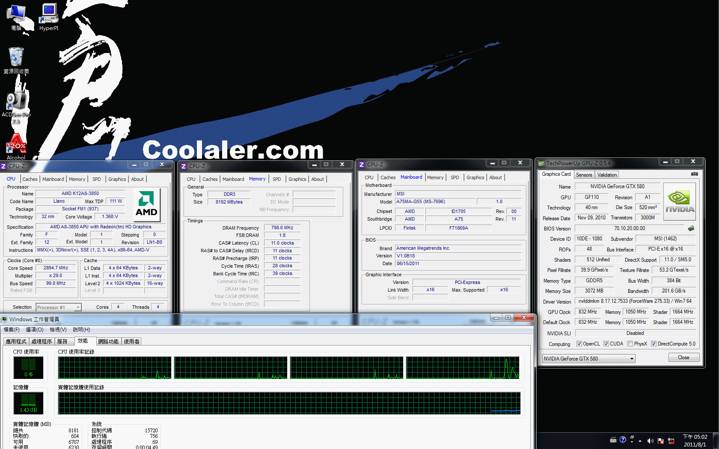Switch to Applications (應用程式) tab in Task Manager

tap(16, 341)
